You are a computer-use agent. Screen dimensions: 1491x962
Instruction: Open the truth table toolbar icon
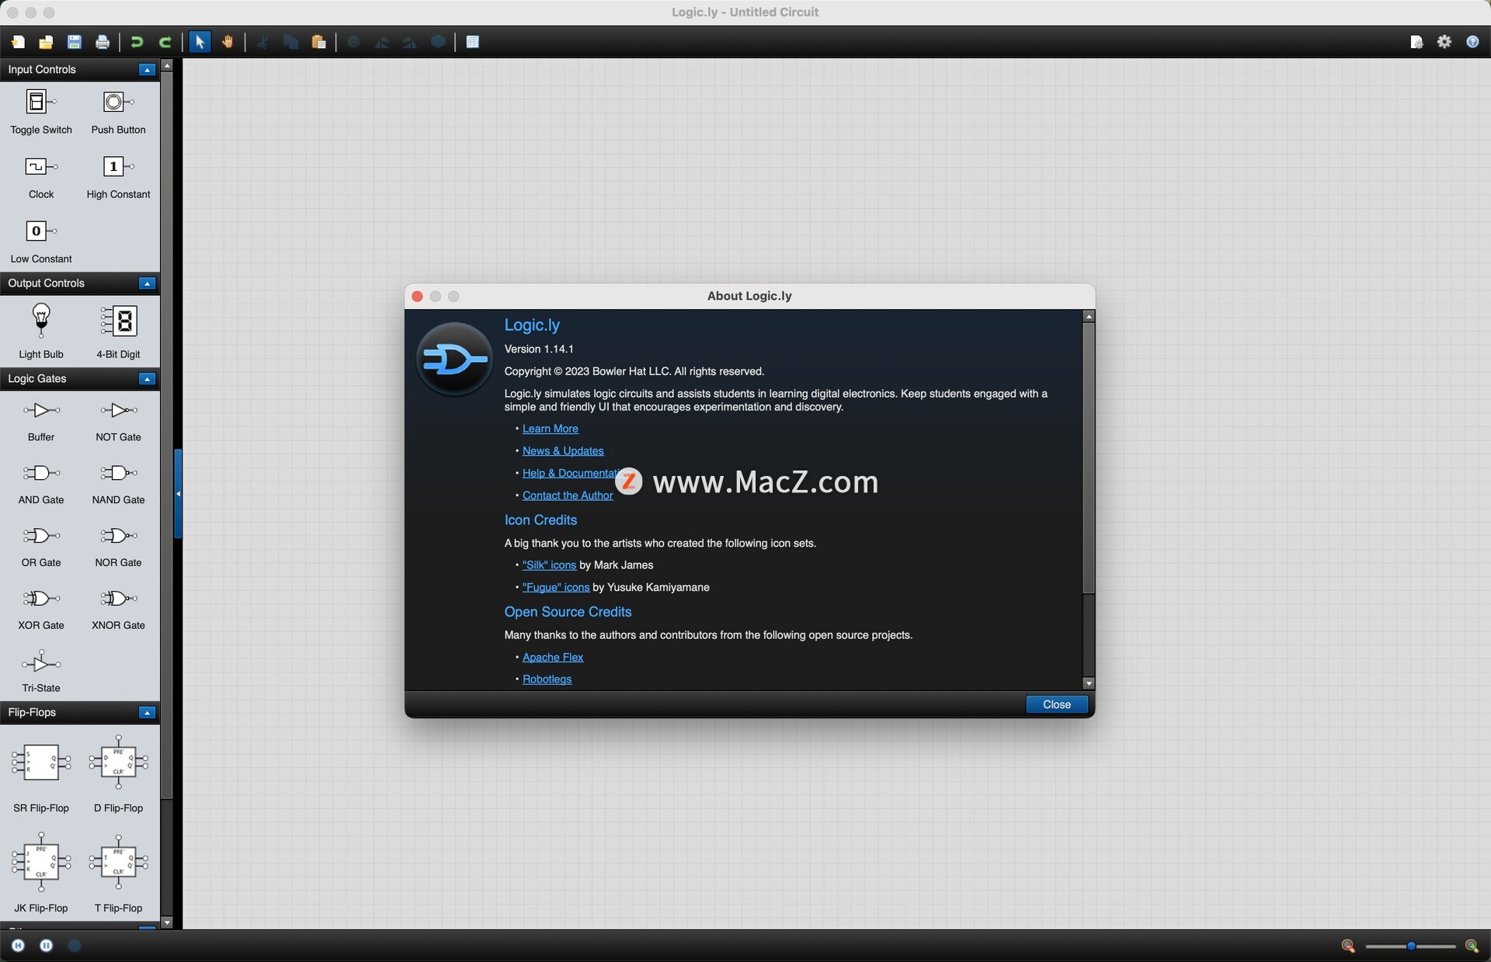472,42
